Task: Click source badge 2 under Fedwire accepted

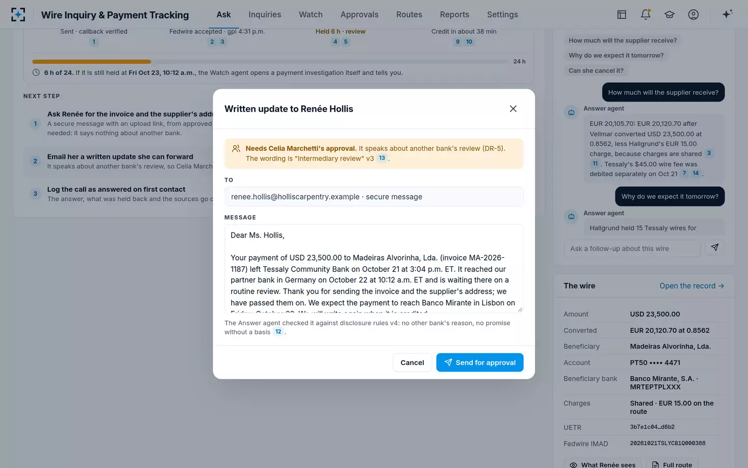Action: [x=212, y=42]
